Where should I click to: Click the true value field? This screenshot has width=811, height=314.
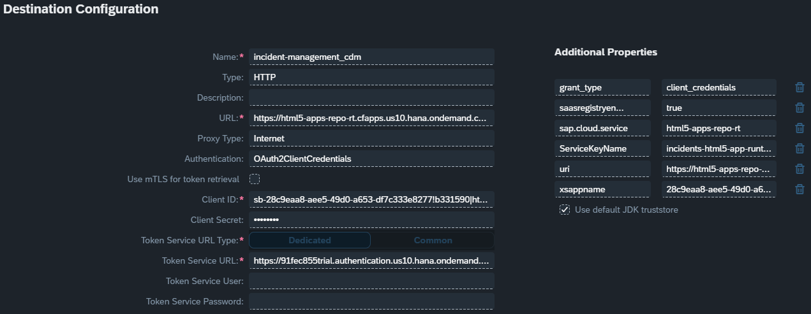coord(718,108)
